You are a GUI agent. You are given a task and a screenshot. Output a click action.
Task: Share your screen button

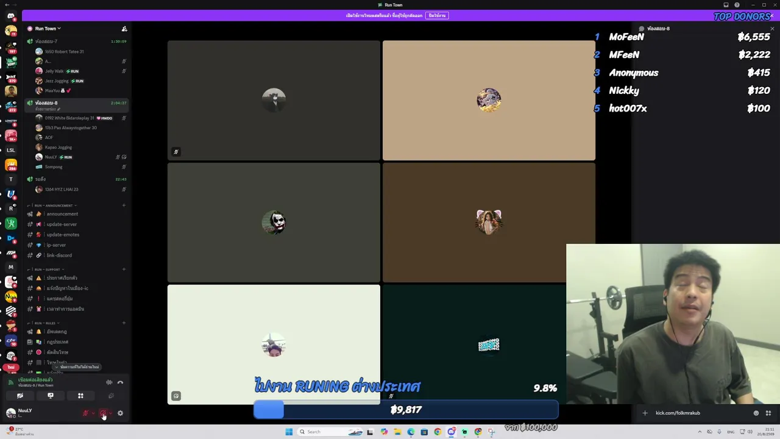(x=51, y=396)
